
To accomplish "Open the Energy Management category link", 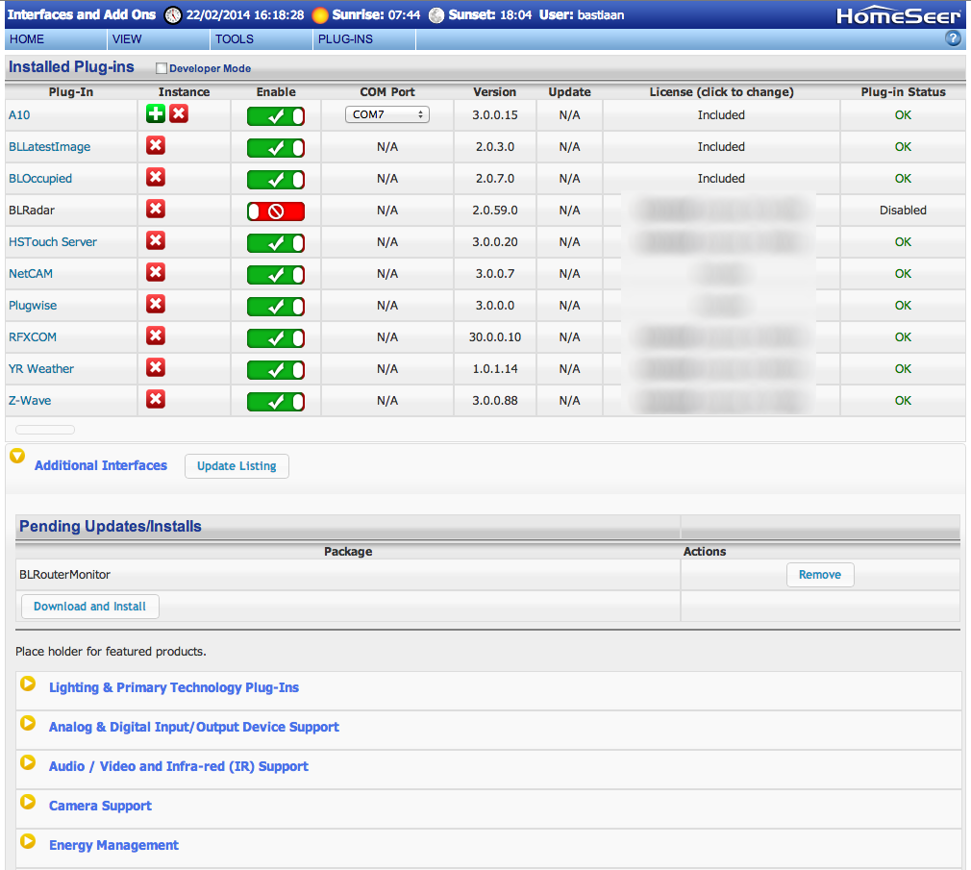I will click(x=114, y=845).
